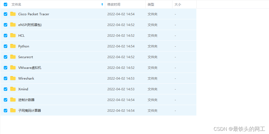Open the Python folder name
Viewport: 269px width, 134px height.
click(x=24, y=46)
